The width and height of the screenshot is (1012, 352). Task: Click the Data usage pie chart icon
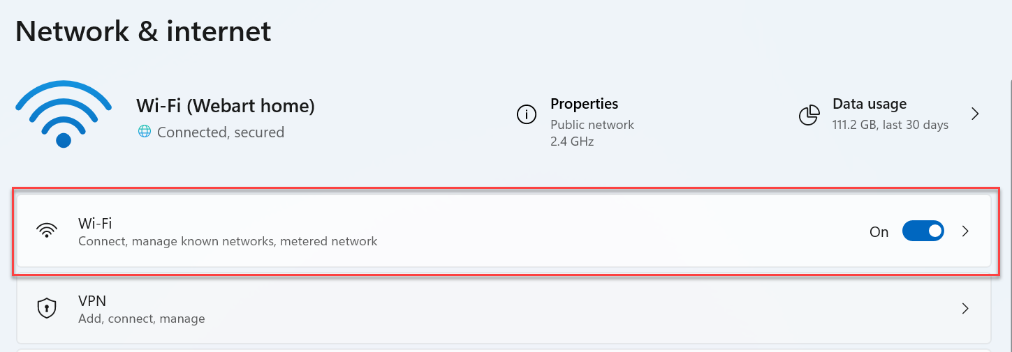coord(809,115)
